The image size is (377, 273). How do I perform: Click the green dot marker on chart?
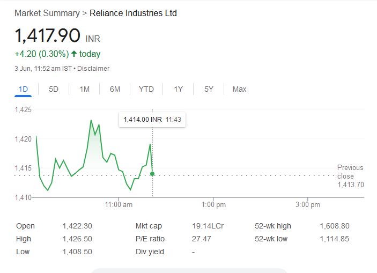(152, 174)
